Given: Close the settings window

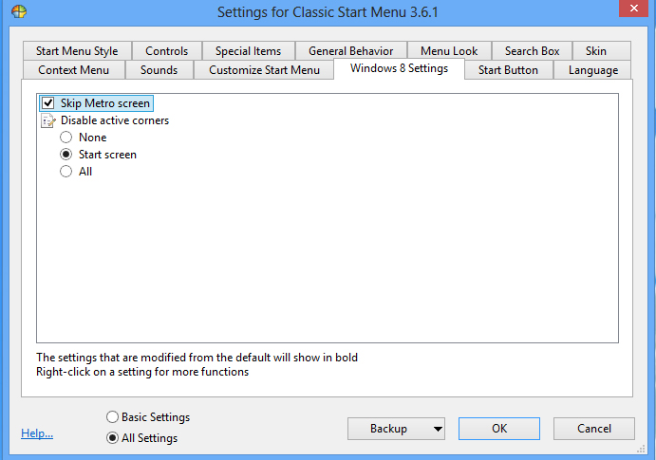Looking at the screenshot, I should pos(634,9).
